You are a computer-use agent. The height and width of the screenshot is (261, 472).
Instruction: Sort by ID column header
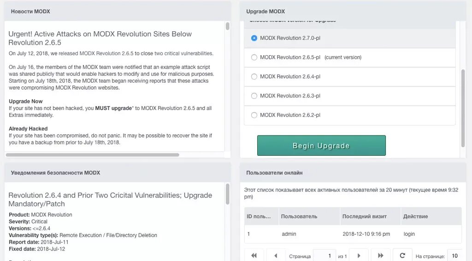click(261, 216)
